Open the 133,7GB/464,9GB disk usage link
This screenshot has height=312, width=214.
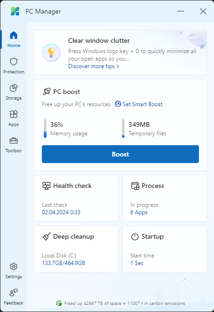click(x=63, y=263)
